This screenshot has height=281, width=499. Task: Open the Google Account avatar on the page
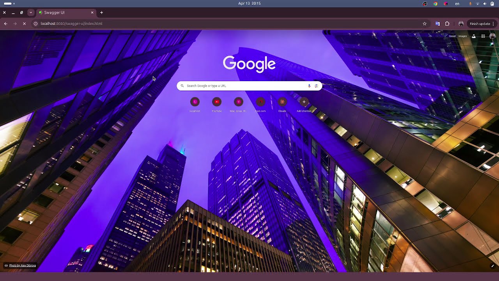tap(492, 36)
